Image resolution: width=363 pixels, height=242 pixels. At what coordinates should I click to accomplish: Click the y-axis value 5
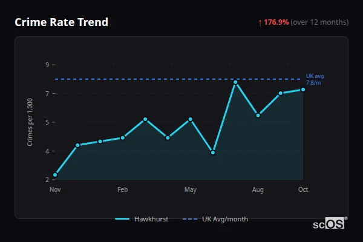tap(47, 122)
